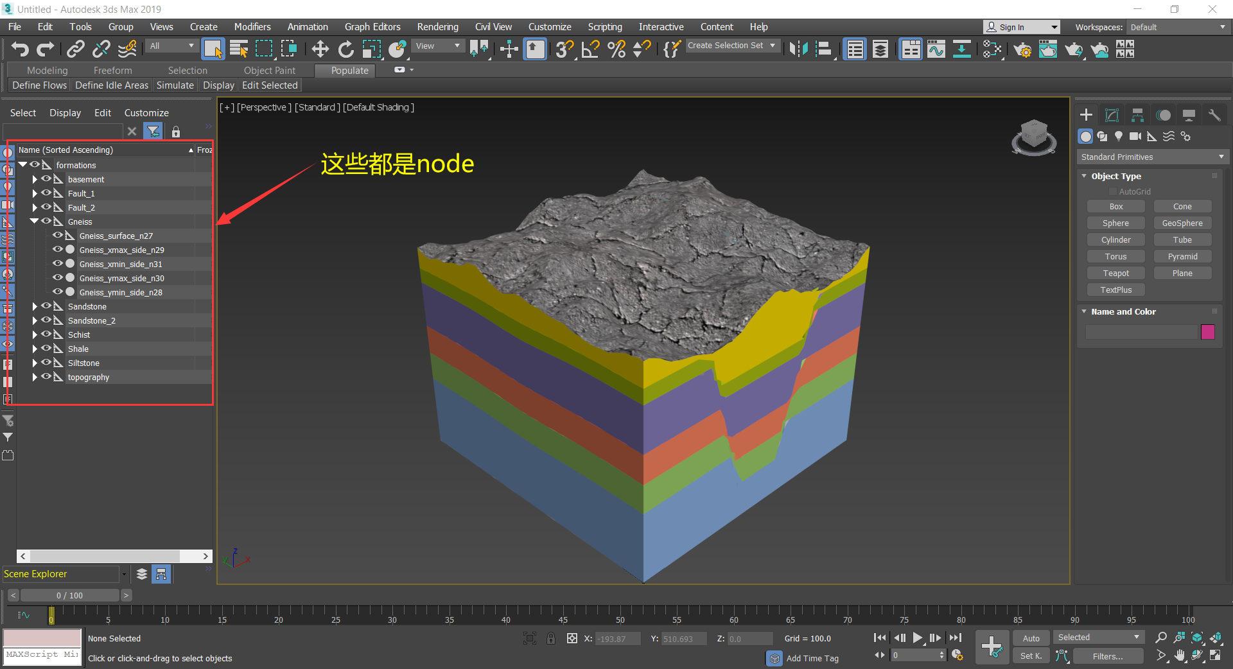This screenshot has width=1233, height=669.
Task: Expand the Fault_1 tree node
Action: click(x=35, y=193)
